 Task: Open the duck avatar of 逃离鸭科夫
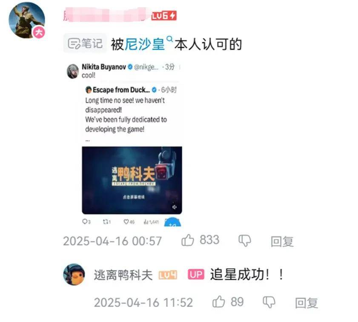tap(74, 274)
